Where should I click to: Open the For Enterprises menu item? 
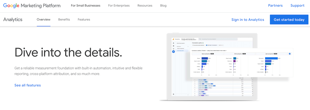(x=119, y=5)
